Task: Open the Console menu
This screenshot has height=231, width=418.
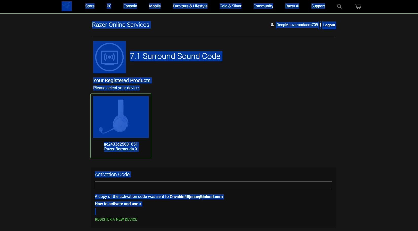Action: point(130,6)
